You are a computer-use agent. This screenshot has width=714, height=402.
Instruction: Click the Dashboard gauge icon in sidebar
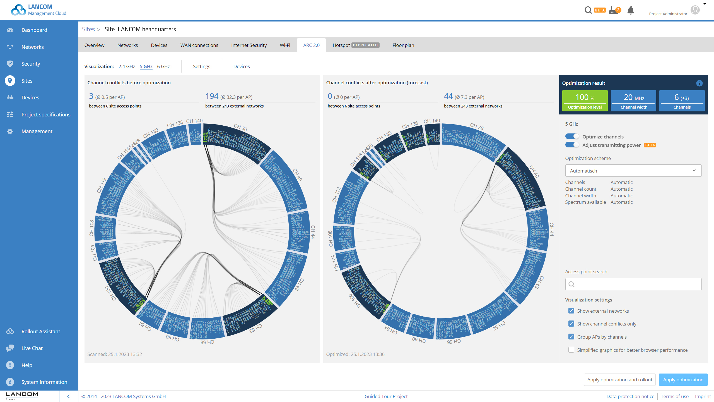(10, 30)
